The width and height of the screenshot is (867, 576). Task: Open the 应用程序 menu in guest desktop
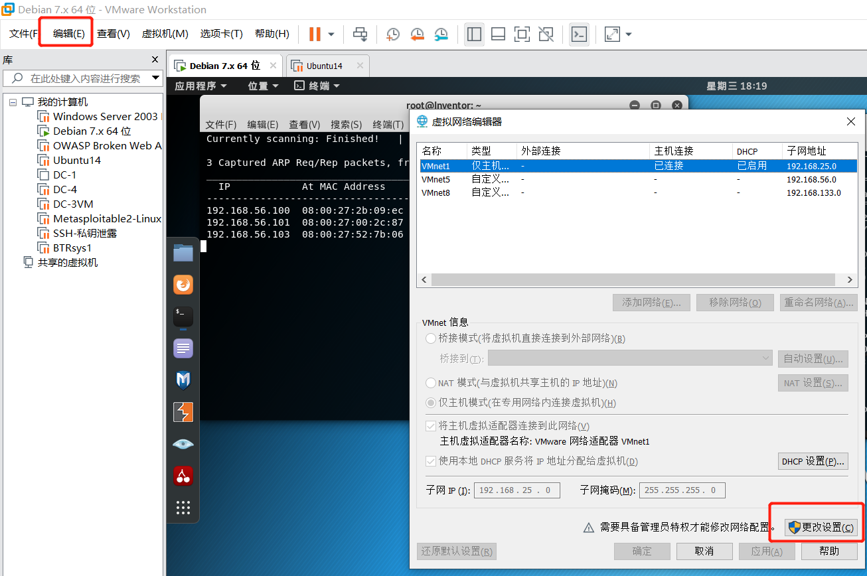click(201, 86)
